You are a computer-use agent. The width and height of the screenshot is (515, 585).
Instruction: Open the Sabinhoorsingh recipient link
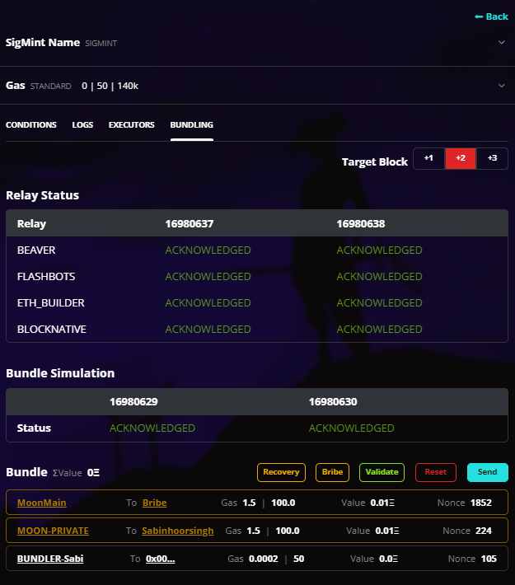pyautogui.click(x=177, y=531)
